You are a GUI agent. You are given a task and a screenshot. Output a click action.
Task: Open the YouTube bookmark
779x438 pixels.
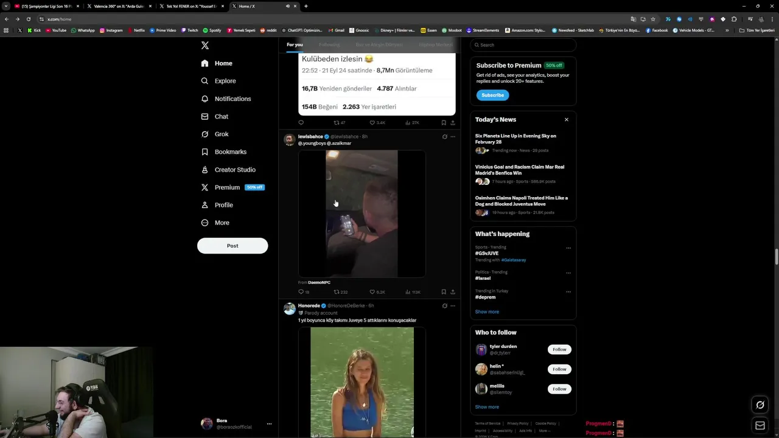pos(56,30)
